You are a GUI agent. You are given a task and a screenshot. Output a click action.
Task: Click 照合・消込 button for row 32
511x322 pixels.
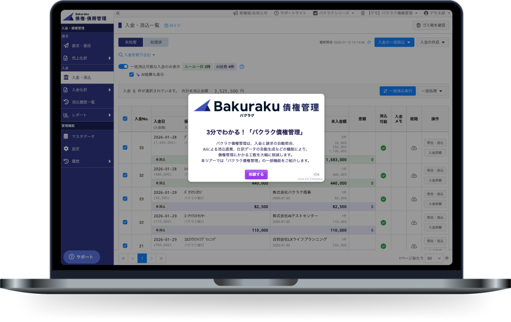click(435, 171)
